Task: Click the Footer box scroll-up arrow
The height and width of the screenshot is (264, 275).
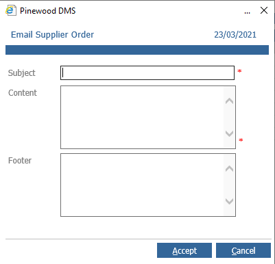Action: [229, 169]
